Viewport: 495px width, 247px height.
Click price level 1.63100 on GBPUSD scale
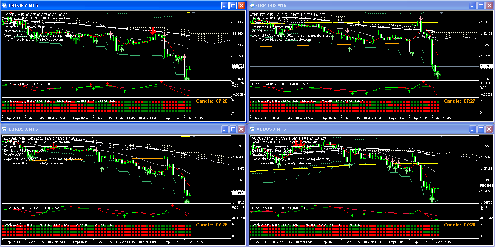pyautogui.click(x=486, y=22)
